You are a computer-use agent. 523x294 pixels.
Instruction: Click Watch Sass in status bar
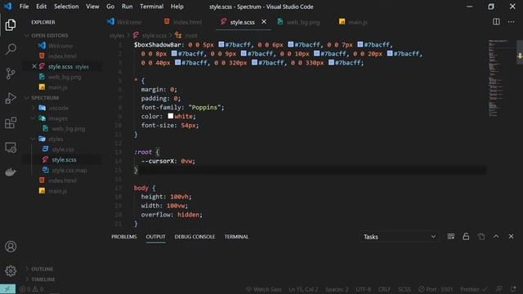pyautogui.click(x=264, y=289)
